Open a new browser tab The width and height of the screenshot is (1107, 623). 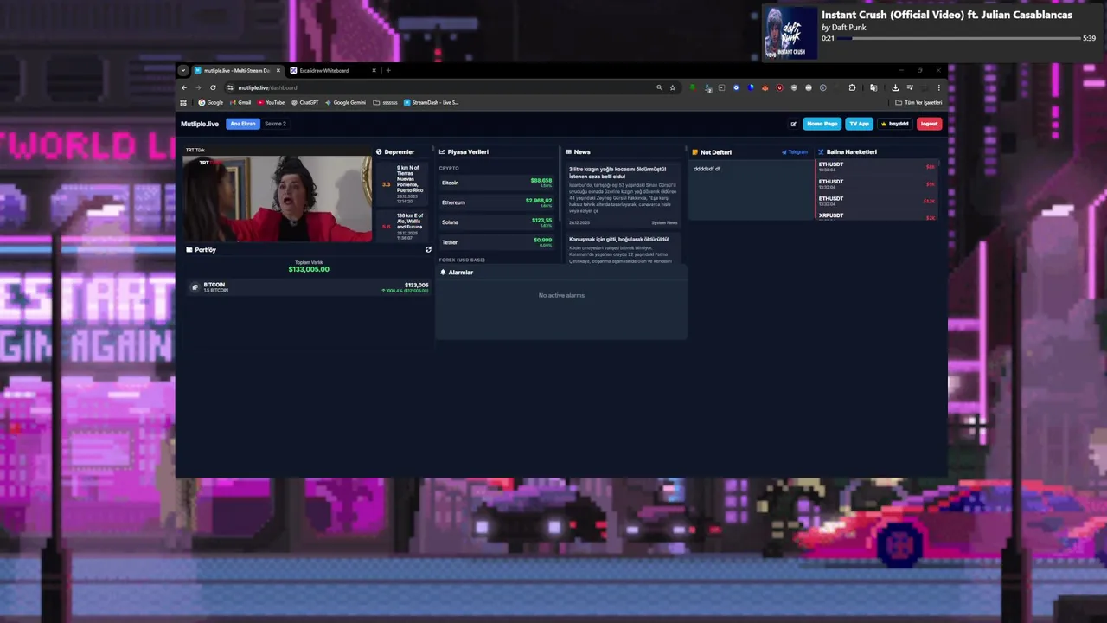coord(388,70)
